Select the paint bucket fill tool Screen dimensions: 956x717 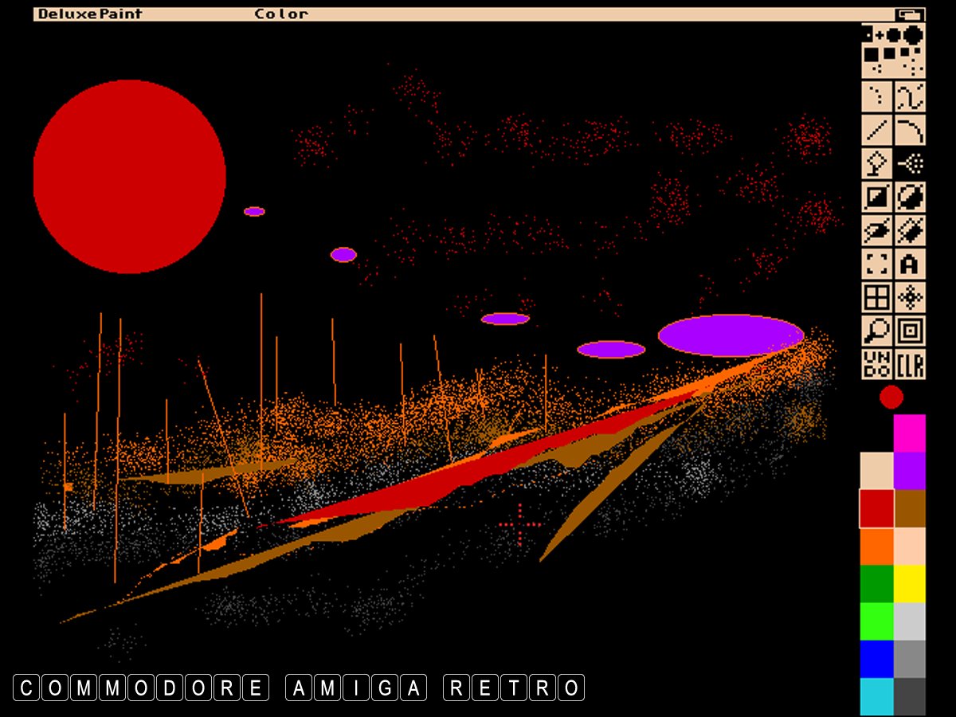[877, 164]
